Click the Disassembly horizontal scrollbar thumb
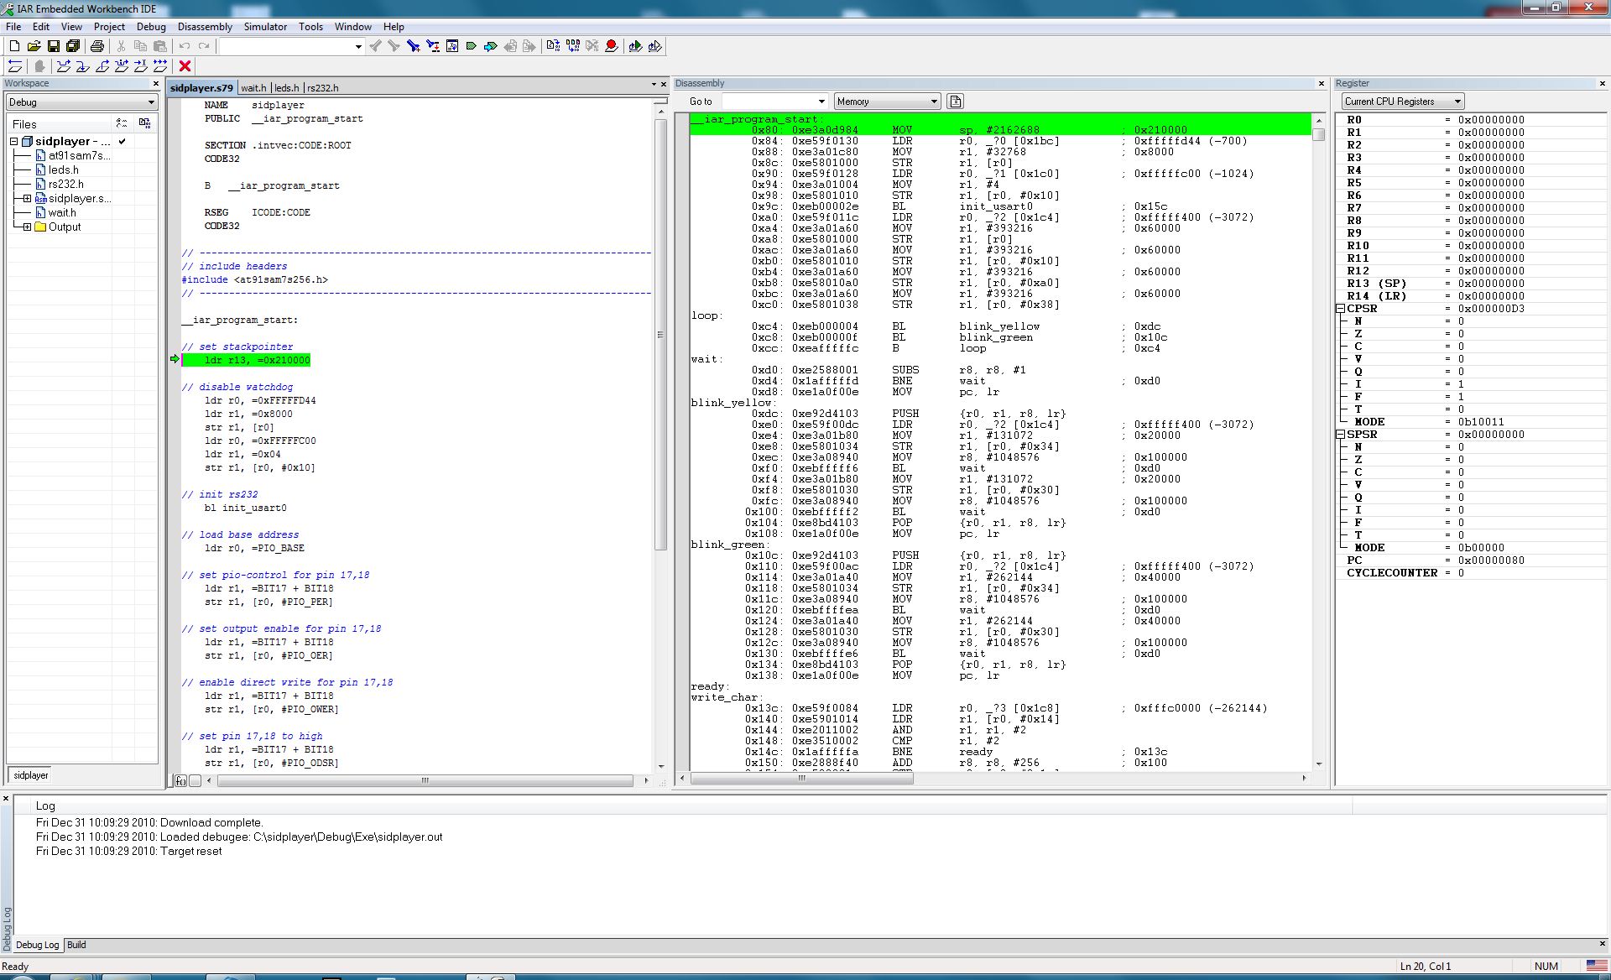The height and width of the screenshot is (980, 1611). coord(801,779)
